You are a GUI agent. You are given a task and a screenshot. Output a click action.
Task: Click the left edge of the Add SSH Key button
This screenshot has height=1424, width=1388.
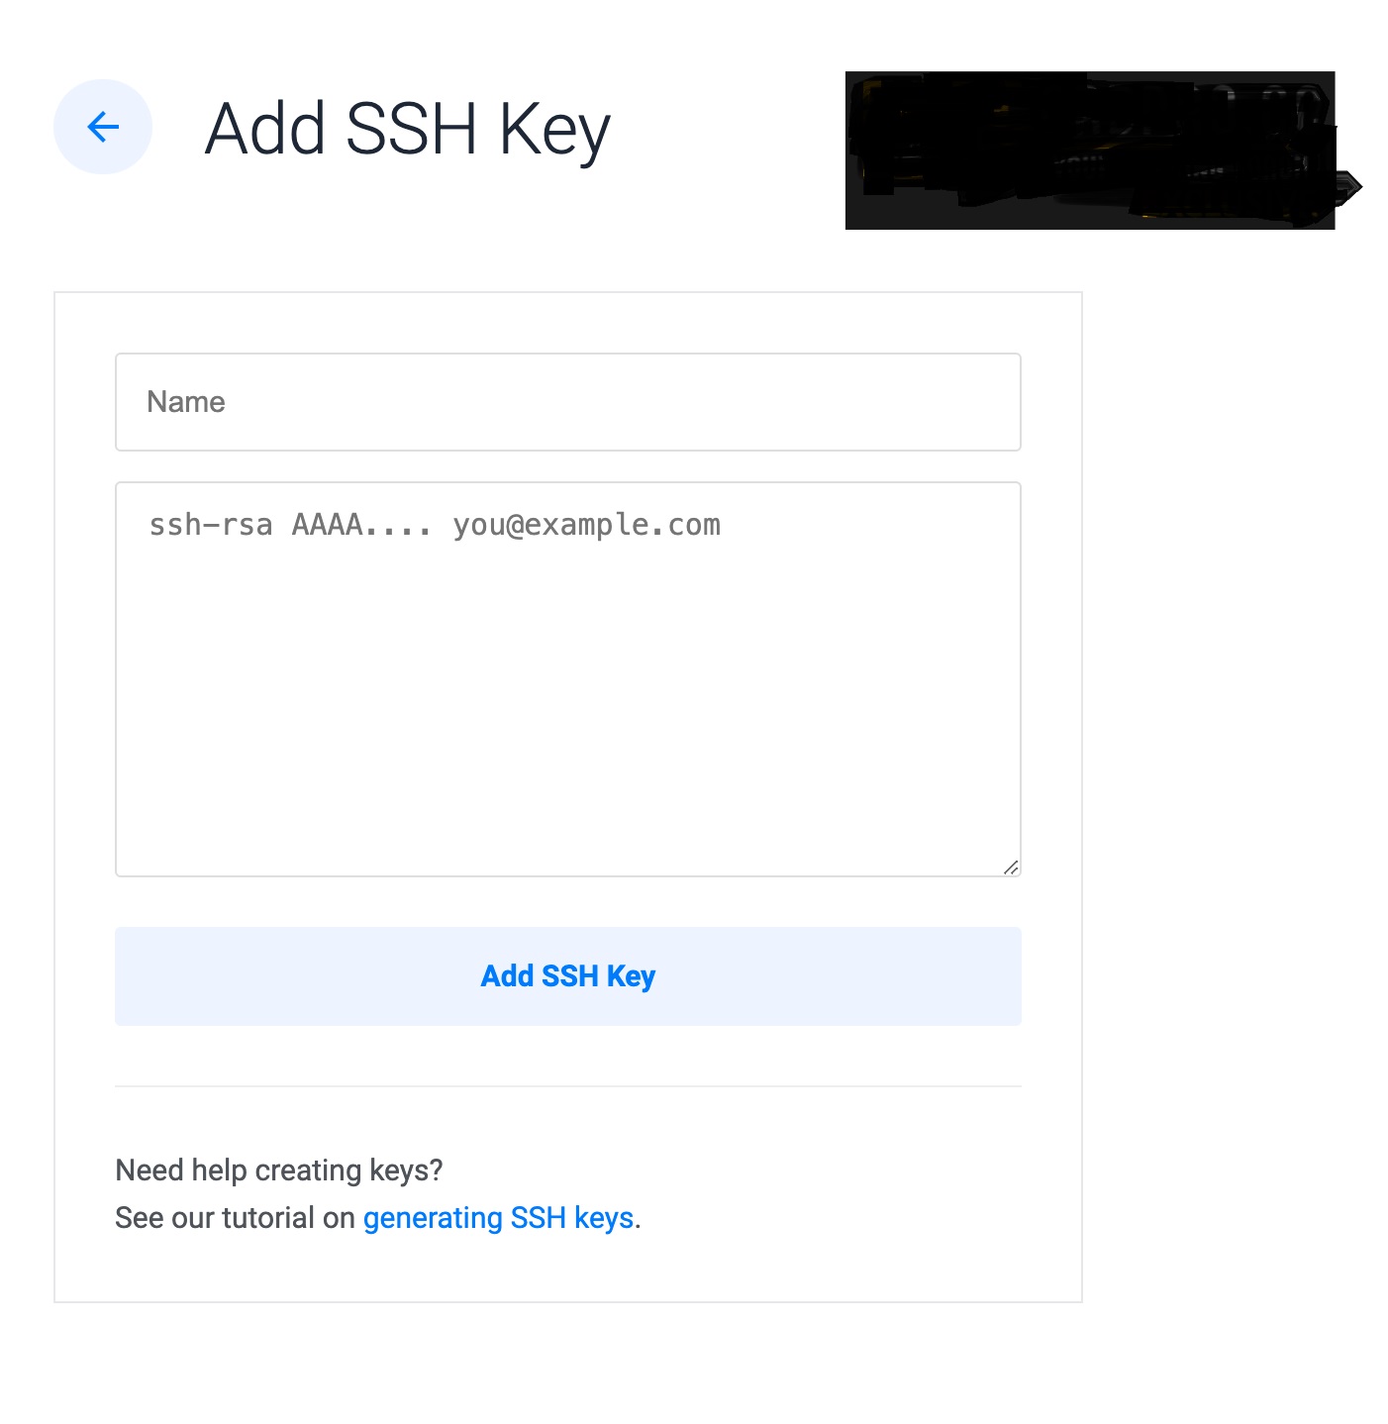point(139,976)
